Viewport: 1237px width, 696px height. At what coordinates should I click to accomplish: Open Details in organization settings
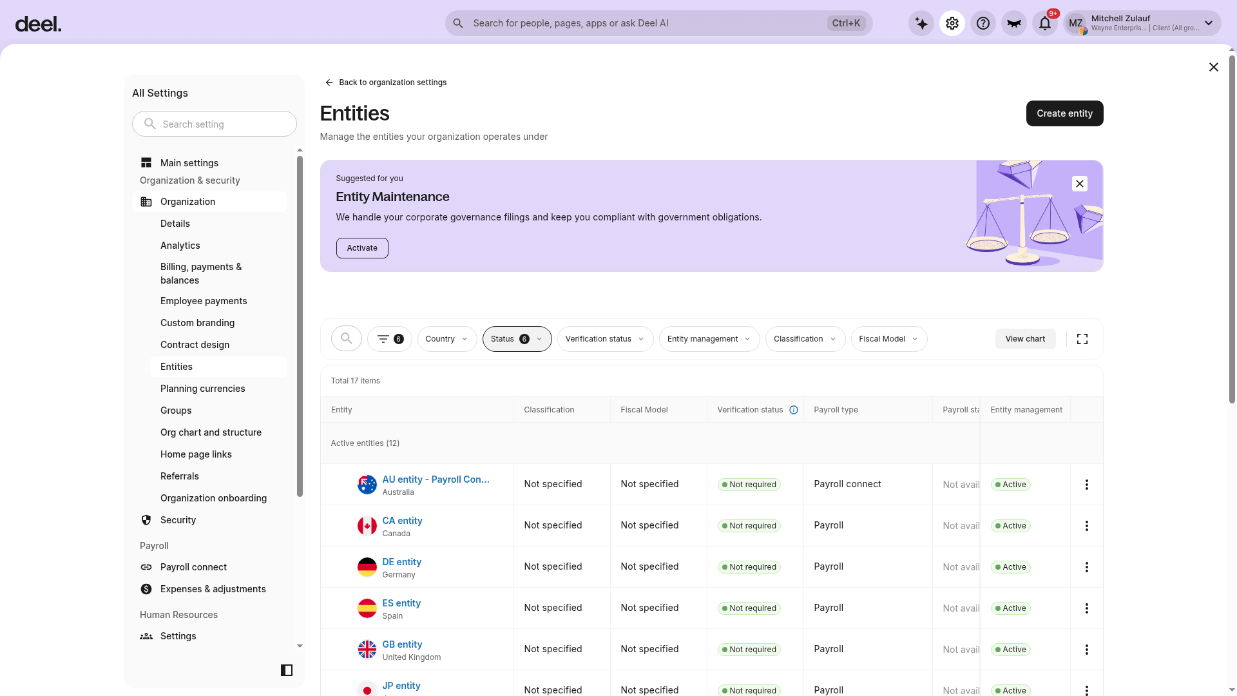pos(175,224)
